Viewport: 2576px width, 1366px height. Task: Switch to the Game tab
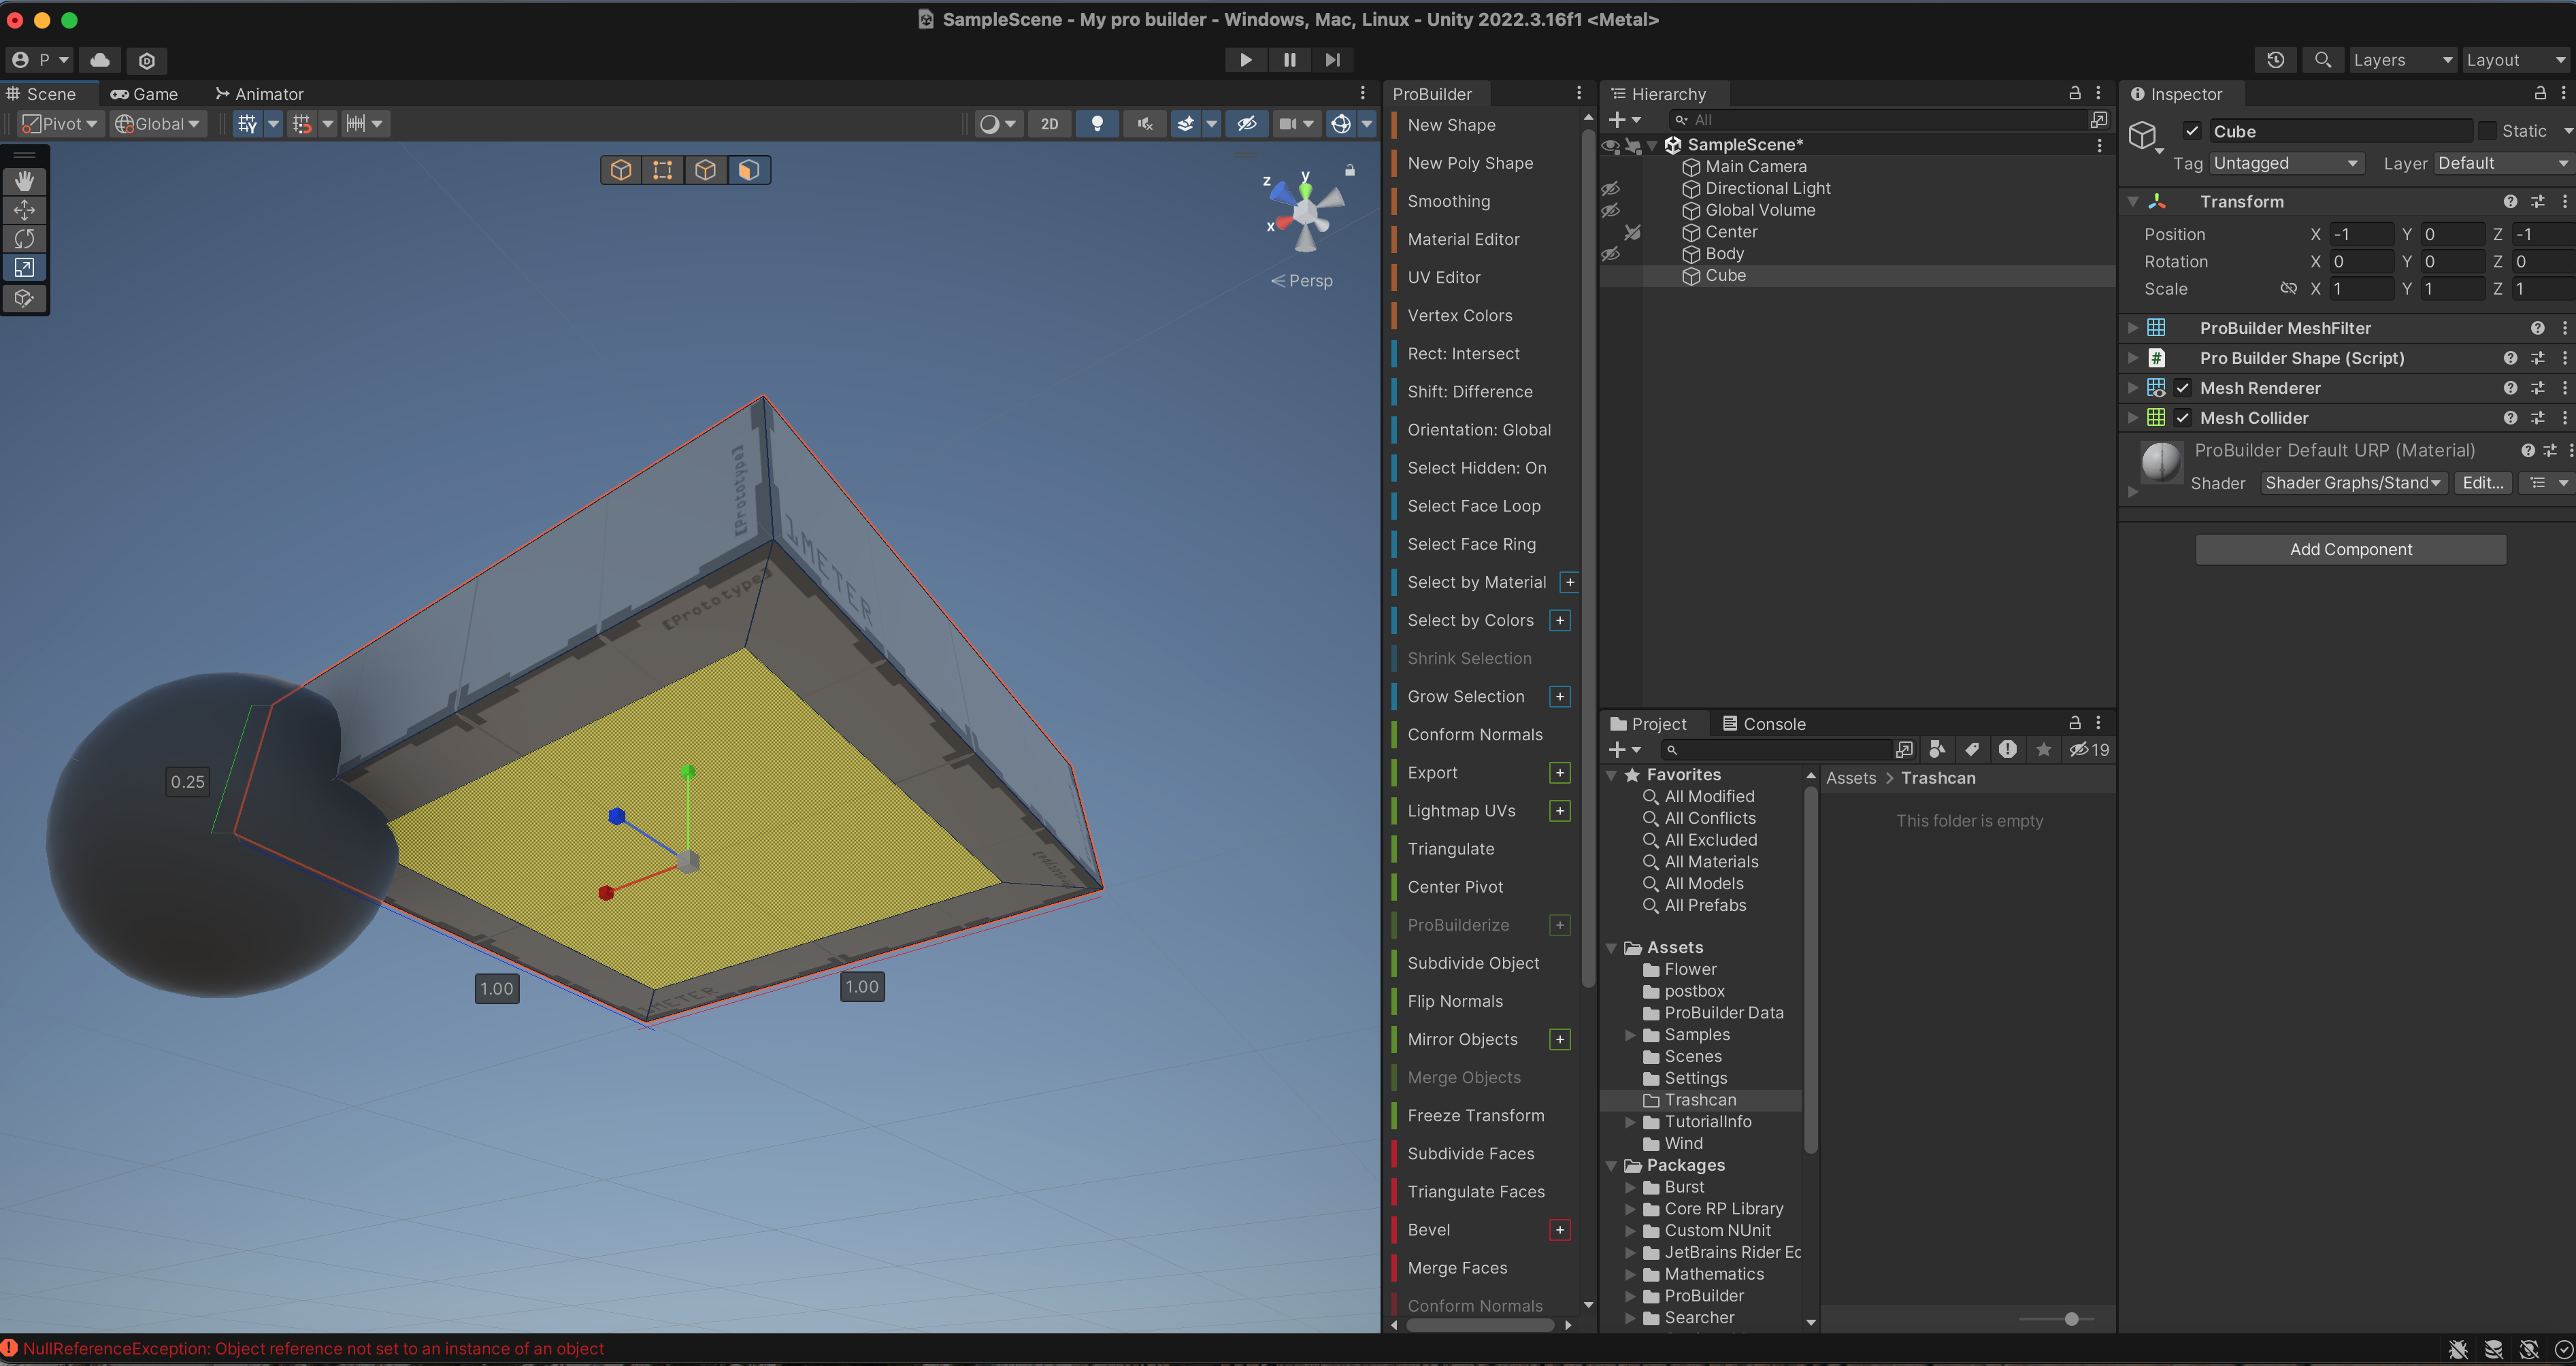tap(145, 94)
